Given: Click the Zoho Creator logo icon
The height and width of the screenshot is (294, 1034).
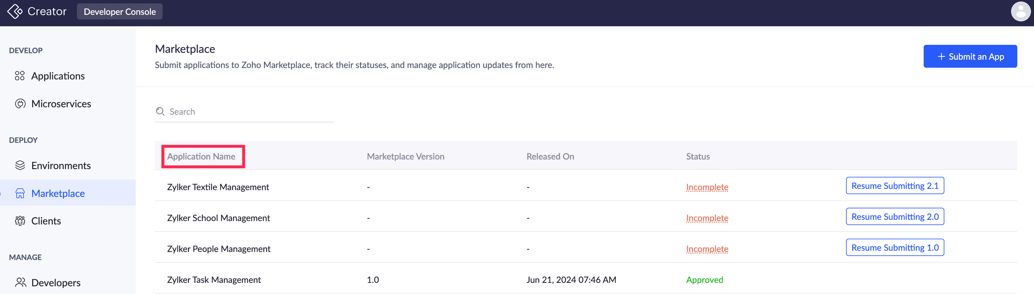Looking at the screenshot, I should click(15, 12).
